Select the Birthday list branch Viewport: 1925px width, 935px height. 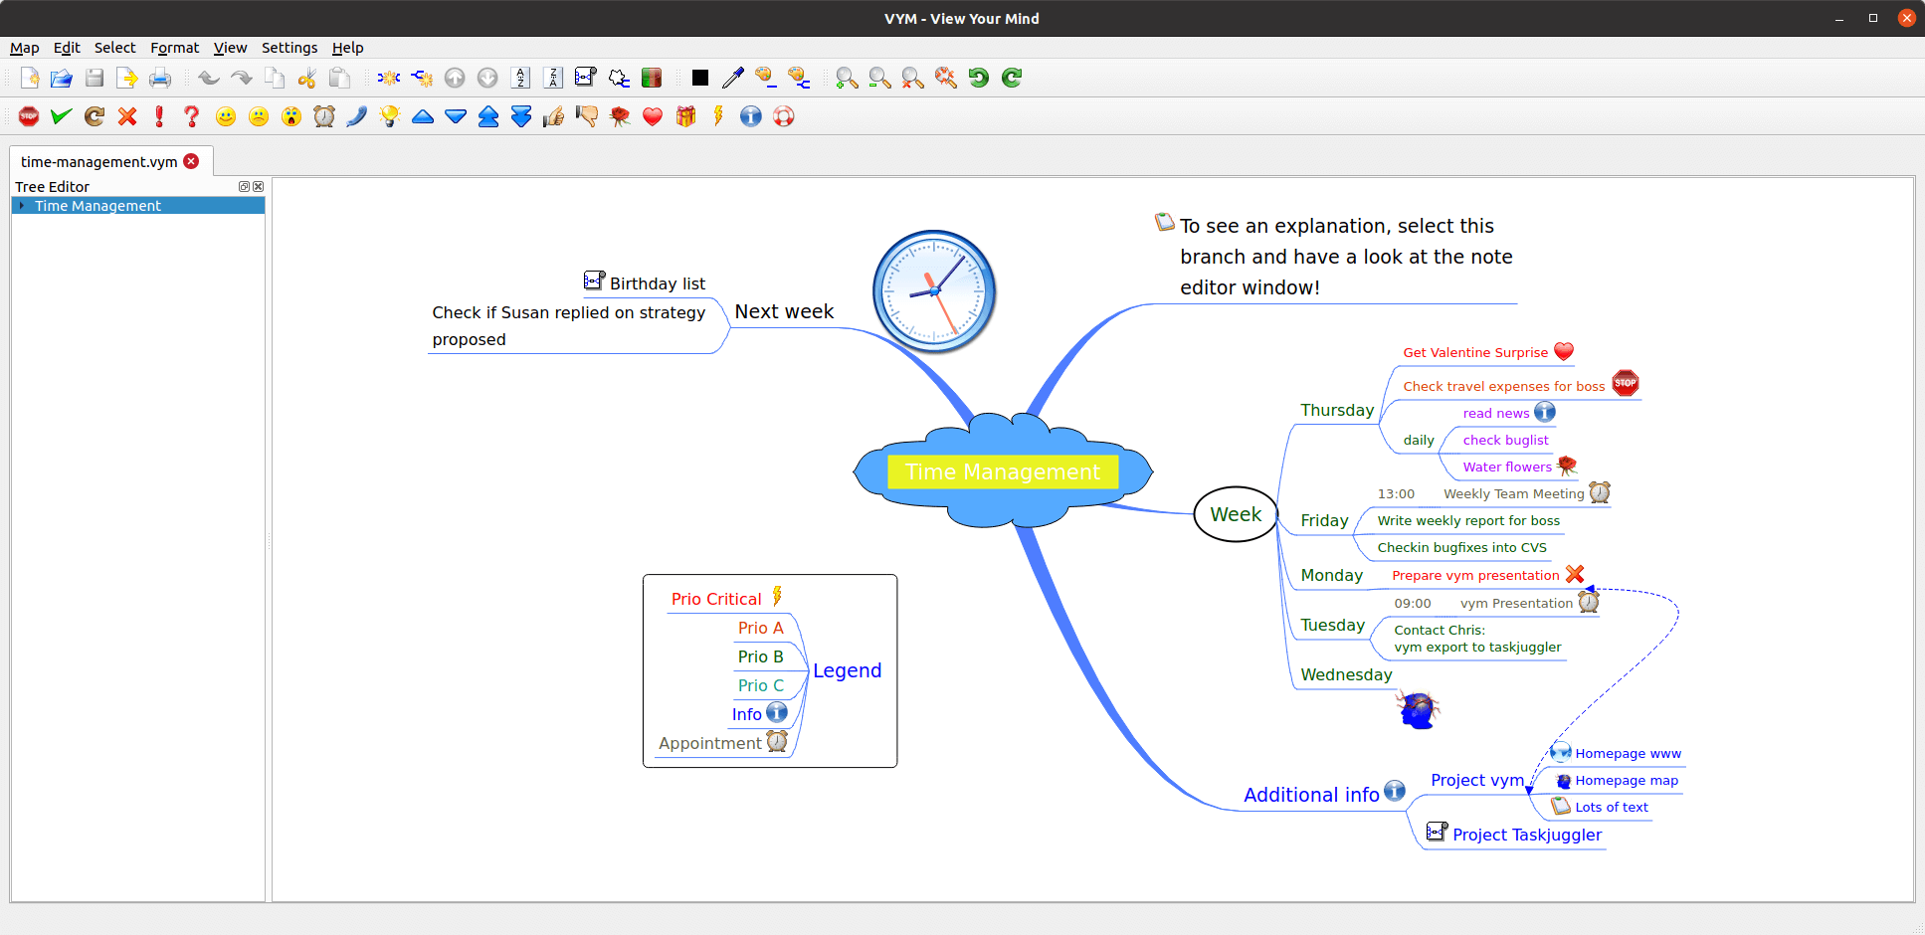pyautogui.click(x=658, y=283)
